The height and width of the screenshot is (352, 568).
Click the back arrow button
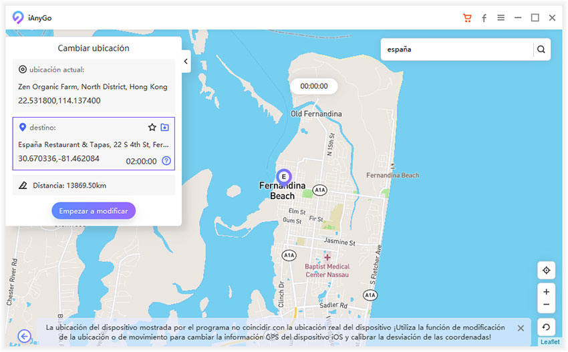[25, 336]
